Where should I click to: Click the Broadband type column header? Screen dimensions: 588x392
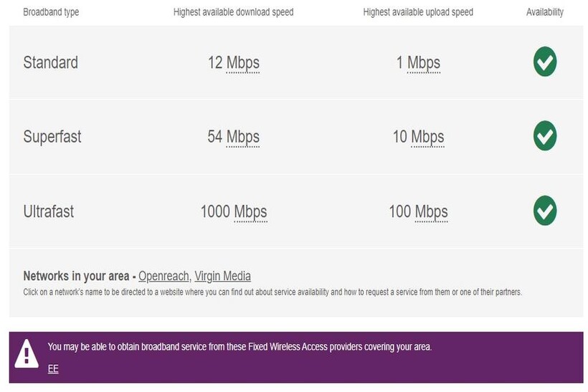click(x=51, y=12)
